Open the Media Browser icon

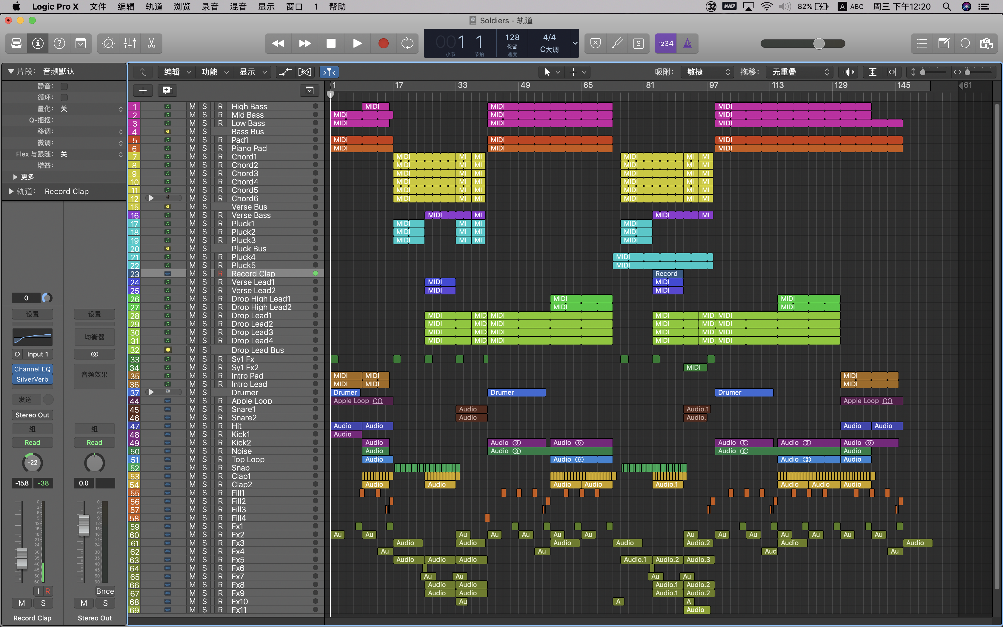(986, 43)
